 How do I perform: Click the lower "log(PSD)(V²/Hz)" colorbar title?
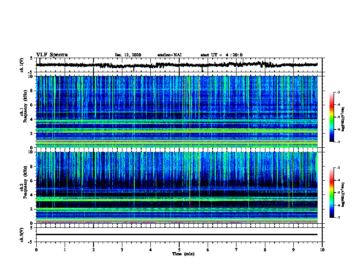pos(343,194)
